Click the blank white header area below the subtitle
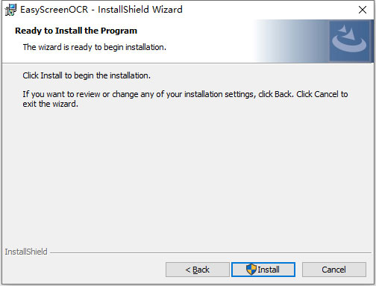 point(125,57)
